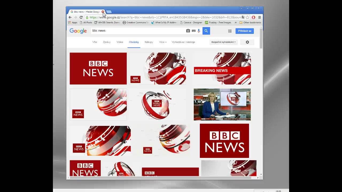The height and width of the screenshot is (192, 342).
Task: Bookmark this page with the star icon
Action: [247, 17]
